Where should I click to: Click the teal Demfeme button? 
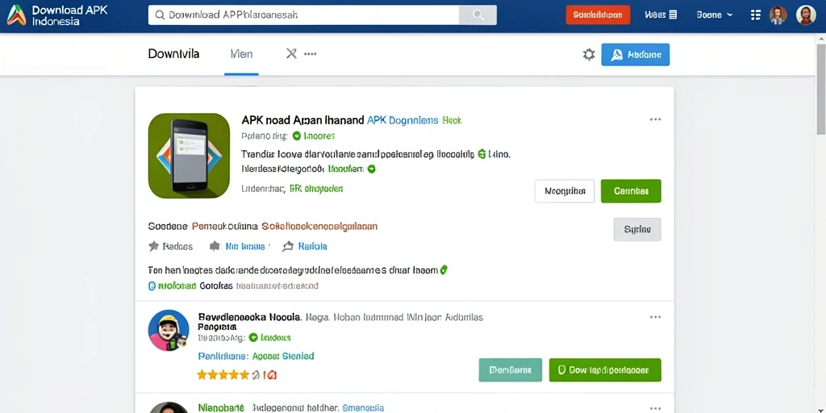point(511,369)
